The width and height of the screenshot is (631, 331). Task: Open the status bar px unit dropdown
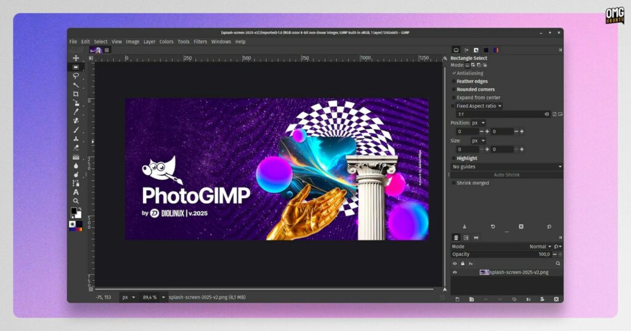[x=128, y=297]
